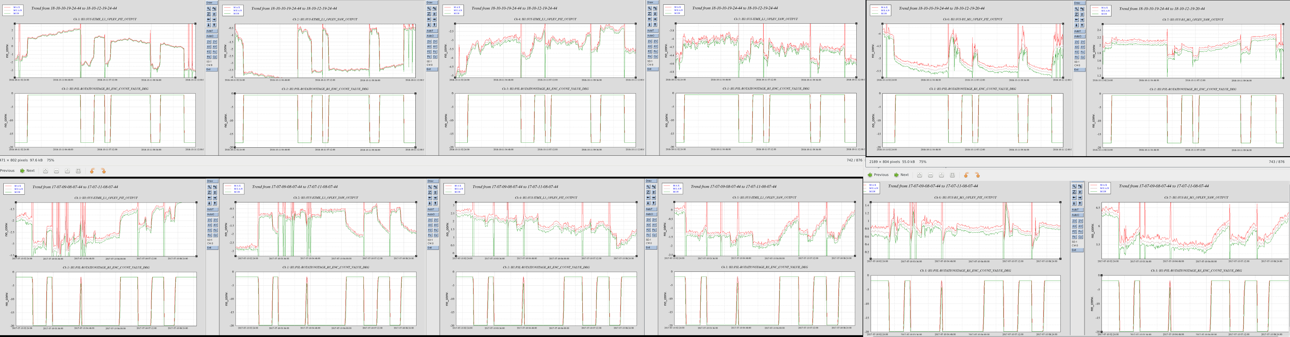
Task: Click Exit beside 2017 ITMX_L3_OPLEV_YAW plot
Action: (651, 248)
